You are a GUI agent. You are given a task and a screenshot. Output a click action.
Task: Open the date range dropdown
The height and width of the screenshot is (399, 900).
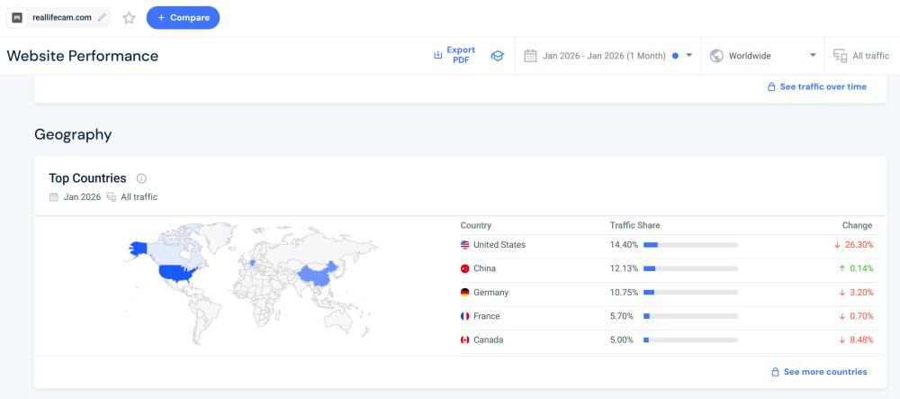(607, 56)
